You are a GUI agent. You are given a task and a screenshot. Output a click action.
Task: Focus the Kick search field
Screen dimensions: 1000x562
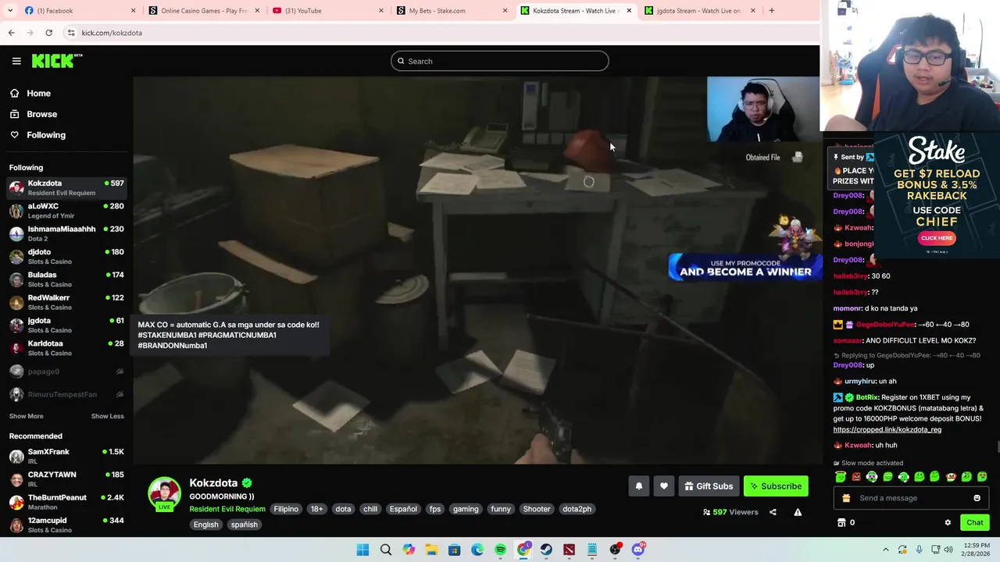tap(500, 61)
